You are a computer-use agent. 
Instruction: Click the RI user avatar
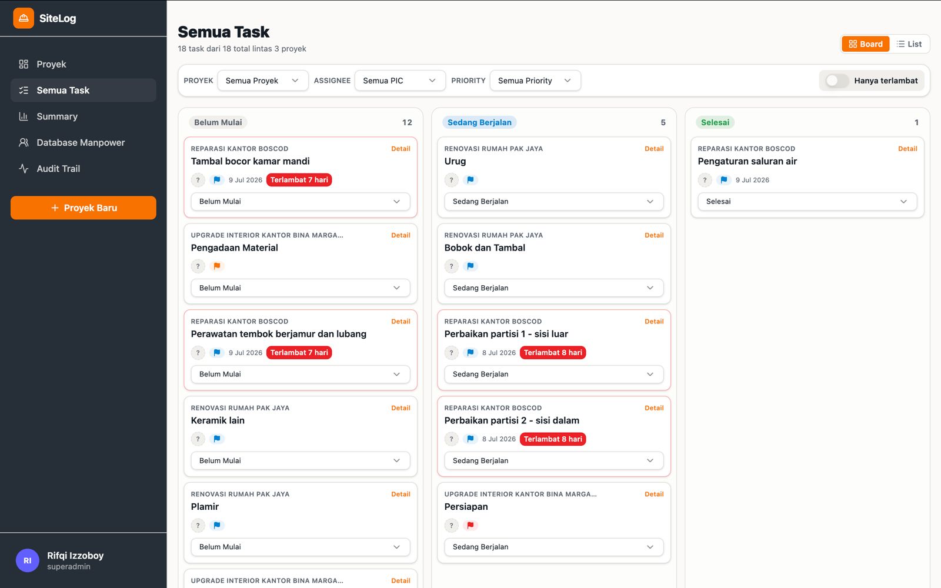27,560
